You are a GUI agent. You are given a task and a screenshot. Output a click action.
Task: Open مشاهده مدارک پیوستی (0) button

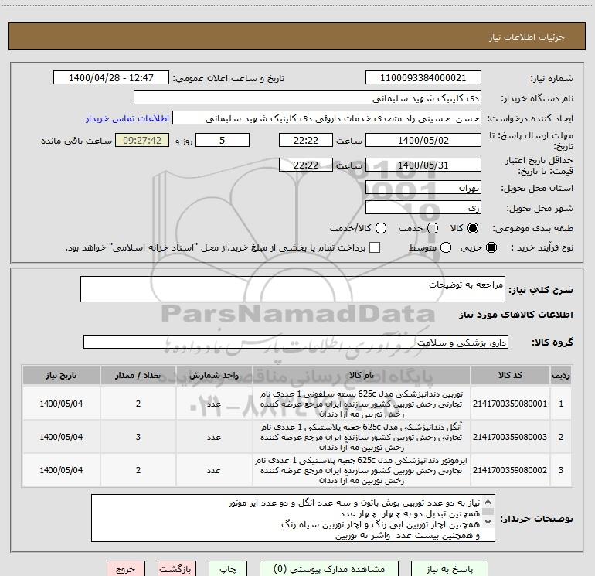329,569
